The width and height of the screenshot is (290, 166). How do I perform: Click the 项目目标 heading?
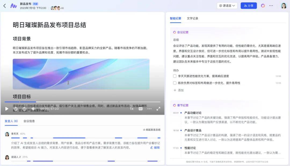[22, 97]
